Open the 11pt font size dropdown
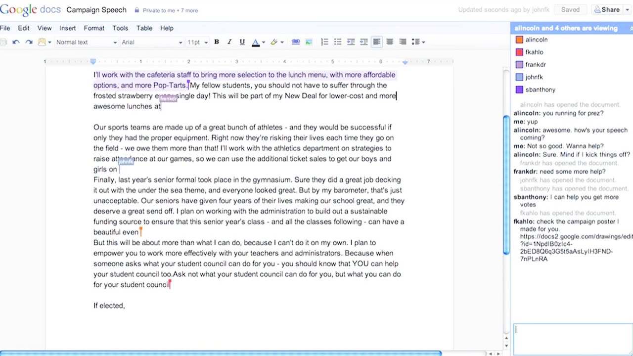Image resolution: width=633 pixels, height=356 pixels. (197, 42)
